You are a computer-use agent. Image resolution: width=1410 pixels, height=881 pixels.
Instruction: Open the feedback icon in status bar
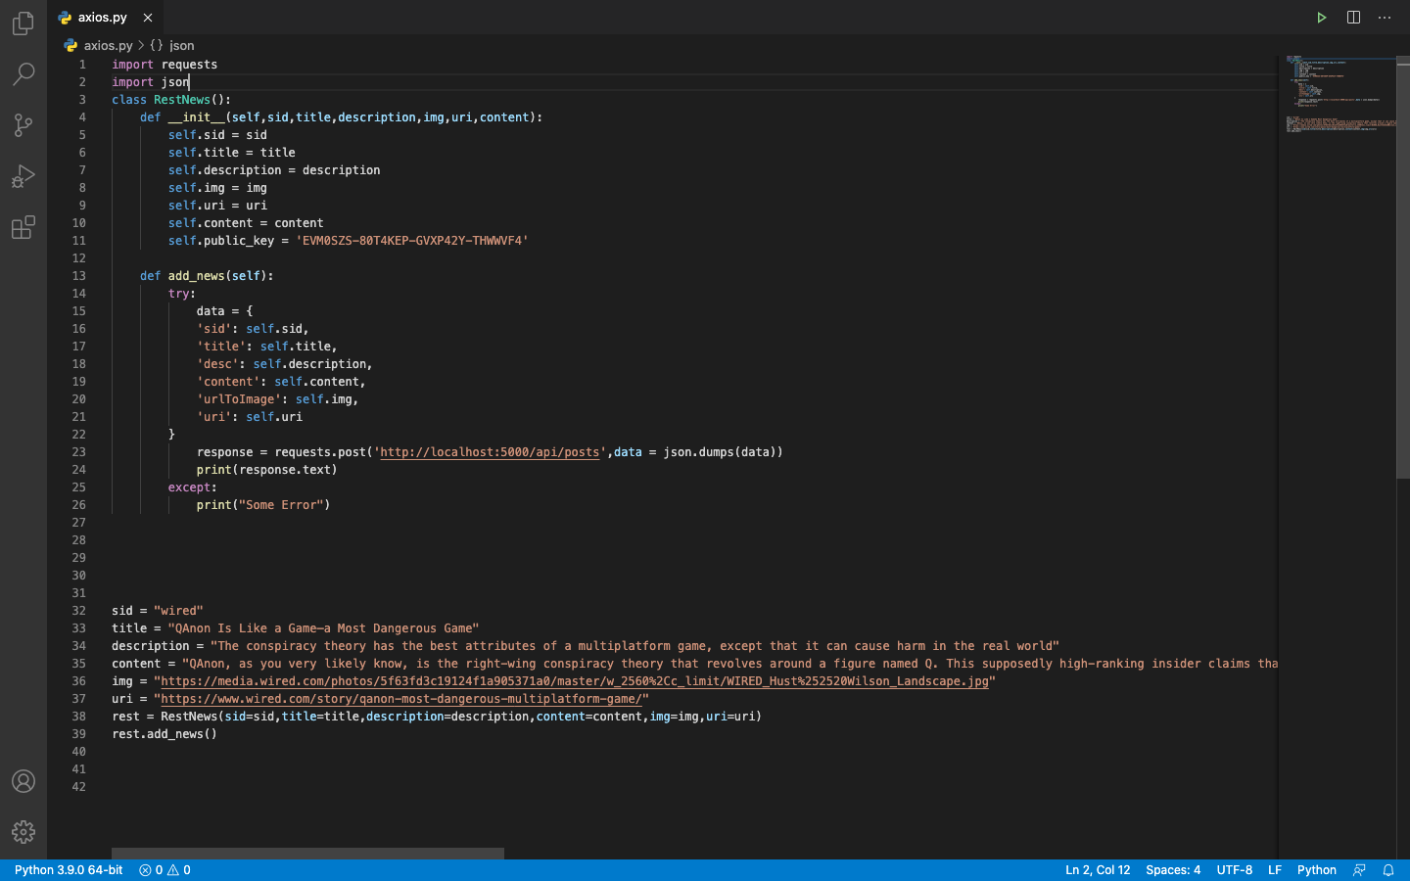click(x=1359, y=870)
